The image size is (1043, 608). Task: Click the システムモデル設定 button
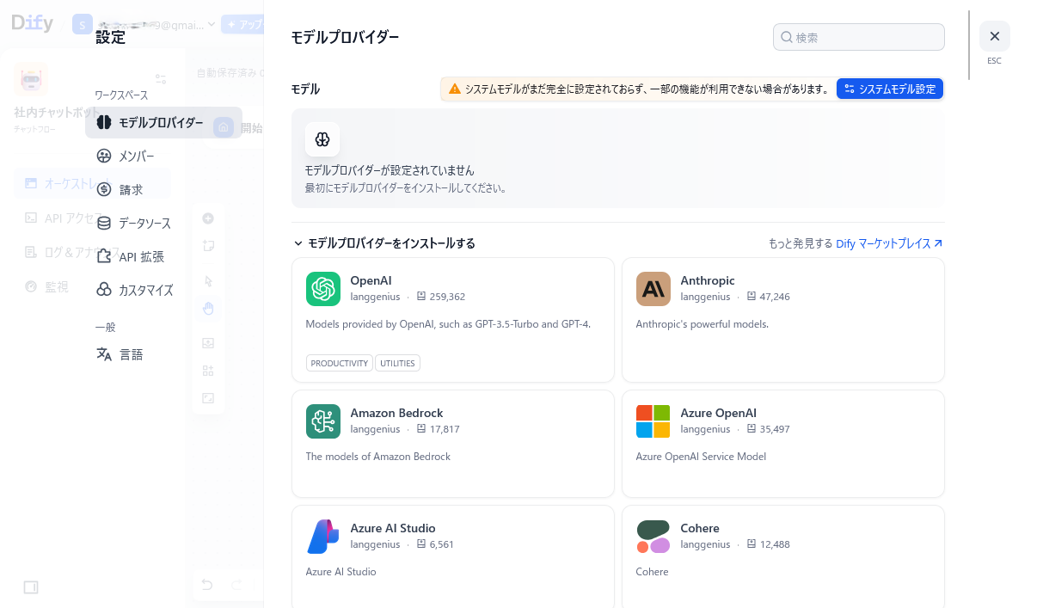pyautogui.click(x=890, y=89)
